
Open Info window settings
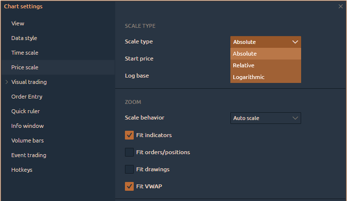tap(27, 126)
